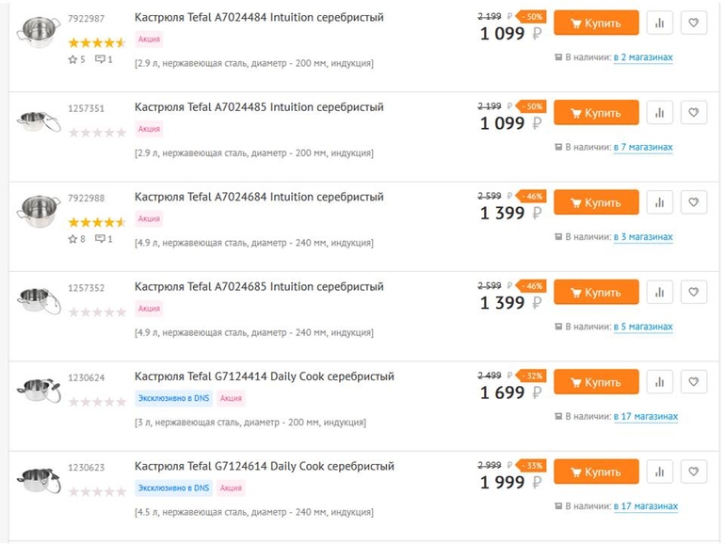The height and width of the screenshot is (544, 725).
Task: Add Tefal G7124414 to favorites heart
Action: (x=693, y=382)
